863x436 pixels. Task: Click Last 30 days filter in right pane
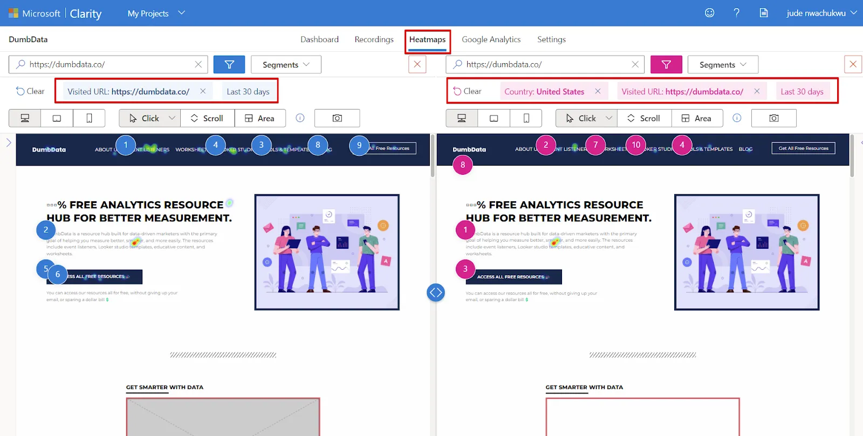pyautogui.click(x=802, y=91)
